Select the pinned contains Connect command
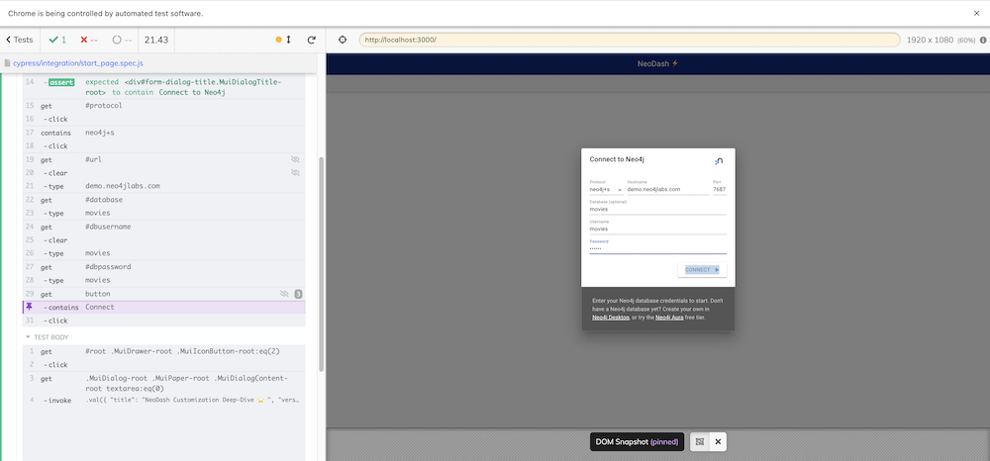 (164, 307)
